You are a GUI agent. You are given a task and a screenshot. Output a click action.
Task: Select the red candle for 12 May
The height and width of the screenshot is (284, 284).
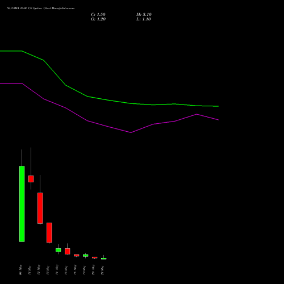click(40, 208)
